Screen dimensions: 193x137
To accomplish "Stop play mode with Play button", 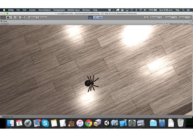I will click(x=91, y=17).
